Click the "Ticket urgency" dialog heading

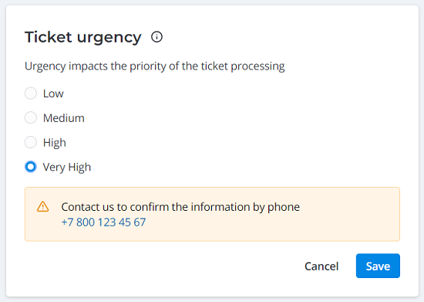(x=83, y=37)
